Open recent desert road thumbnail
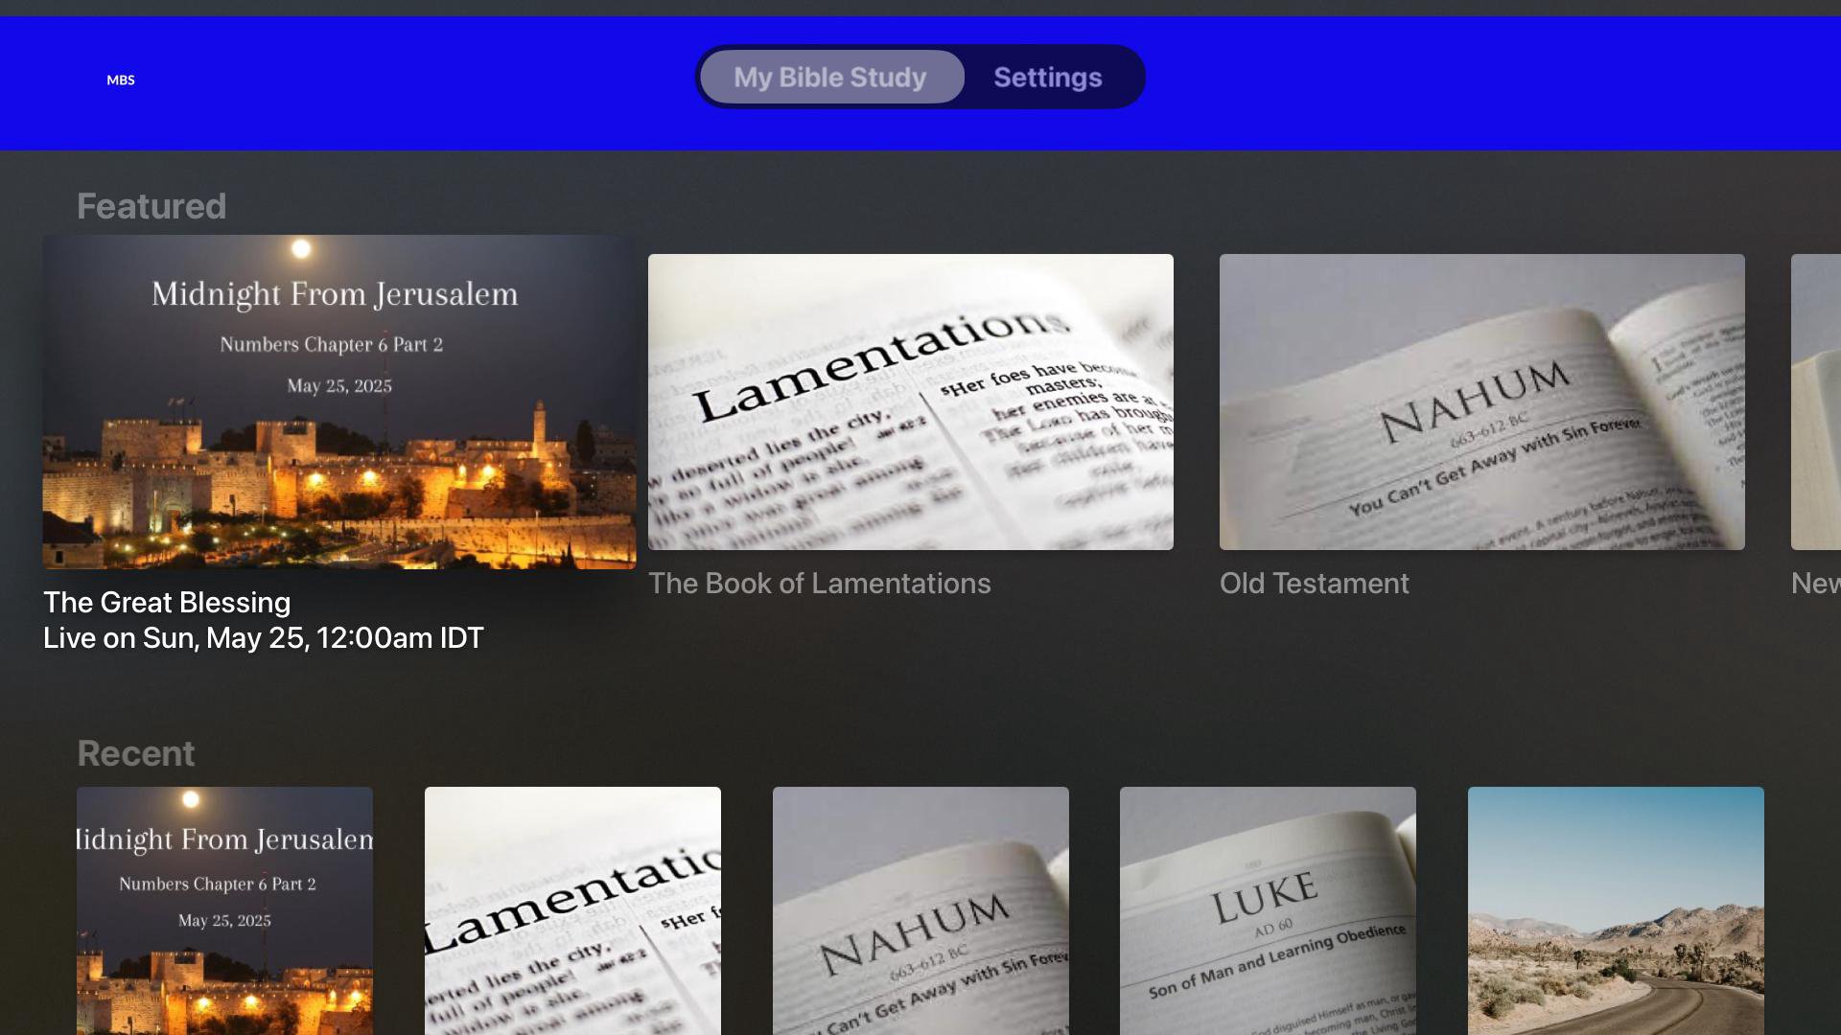 pos(1616,910)
